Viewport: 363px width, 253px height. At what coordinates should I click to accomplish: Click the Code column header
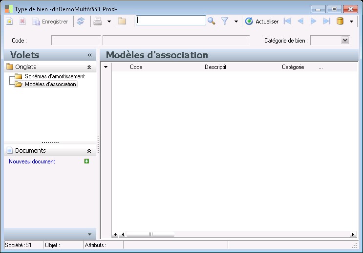click(x=136, y=67)
